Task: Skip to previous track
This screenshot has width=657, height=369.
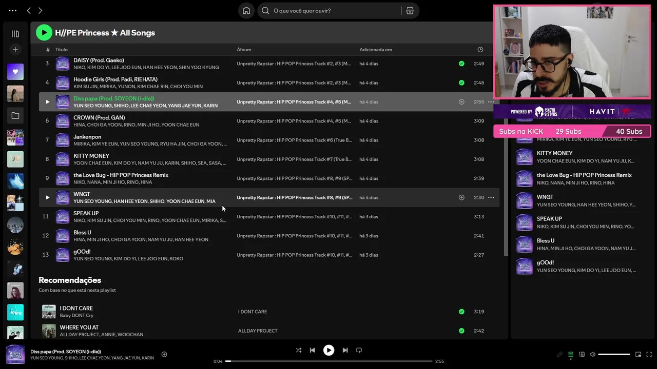Action: (312, 350)
